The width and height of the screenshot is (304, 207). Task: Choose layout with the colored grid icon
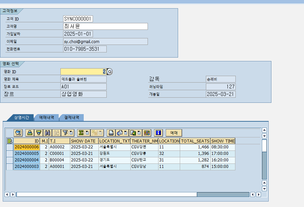[x=147, y=133]
